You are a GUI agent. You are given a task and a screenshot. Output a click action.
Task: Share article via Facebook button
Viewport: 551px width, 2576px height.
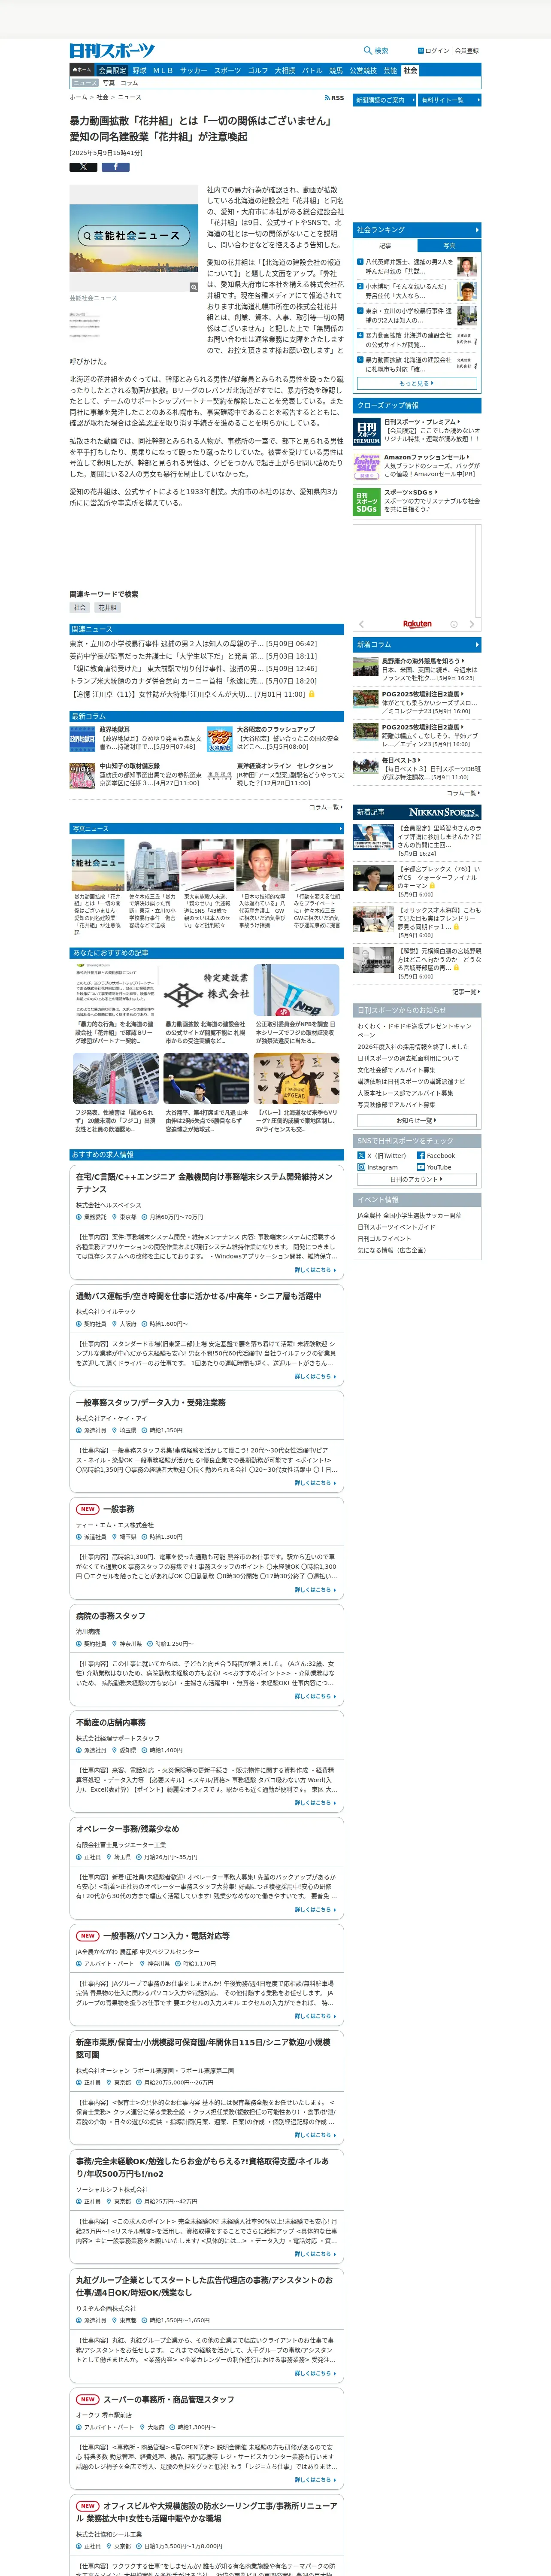point(115,167)
